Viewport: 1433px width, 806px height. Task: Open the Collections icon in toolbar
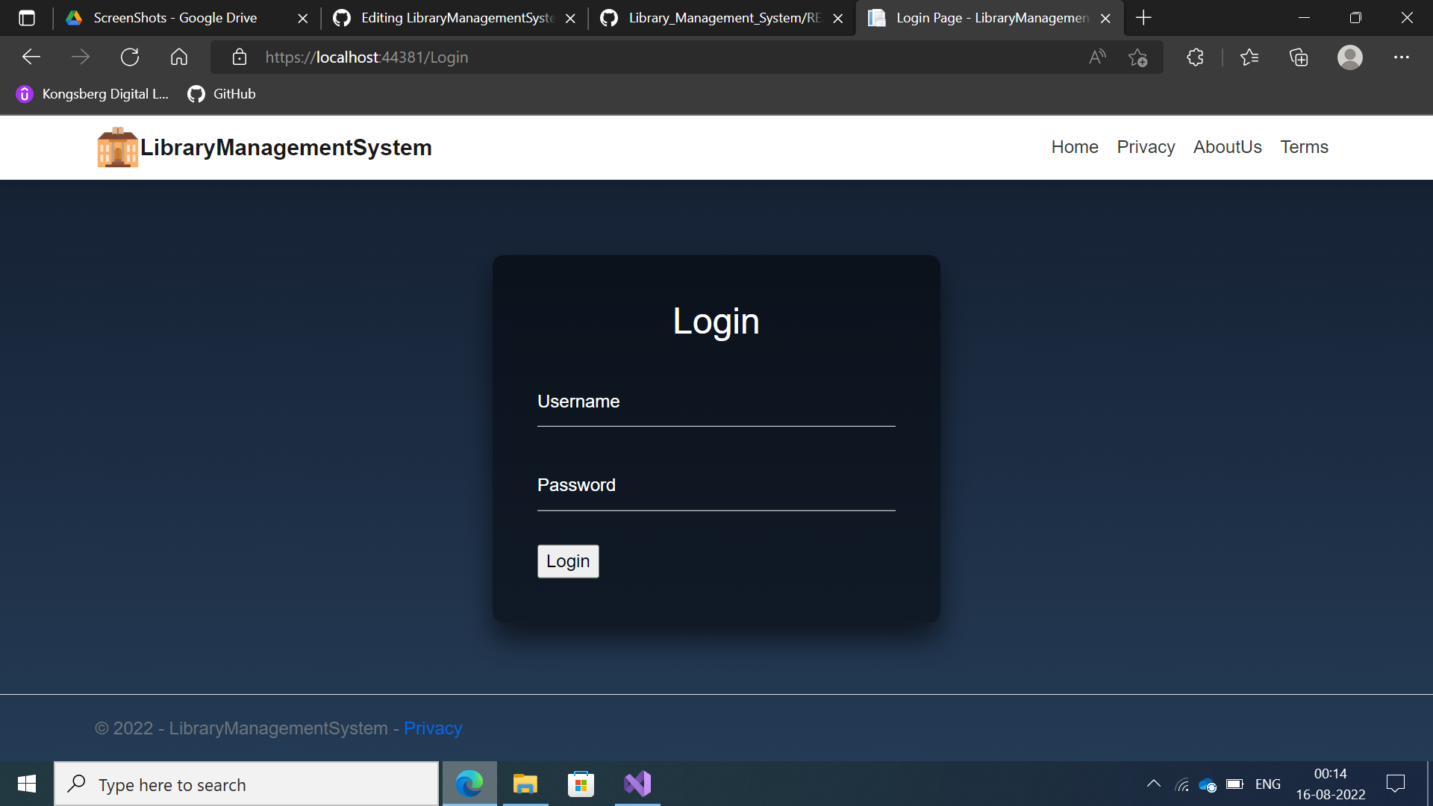tap(1299, 57)
